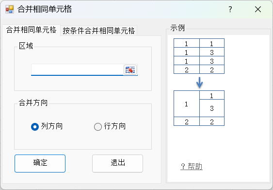
Task: Open the 帮助 help link
Action: coord(192,166)
